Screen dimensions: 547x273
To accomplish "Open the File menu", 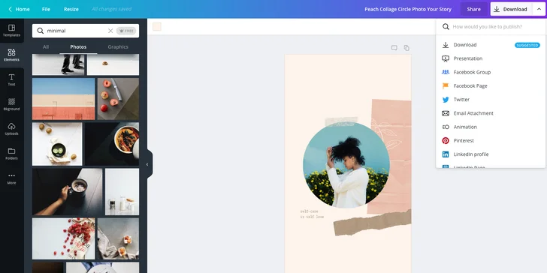I will tap(46, 9).
